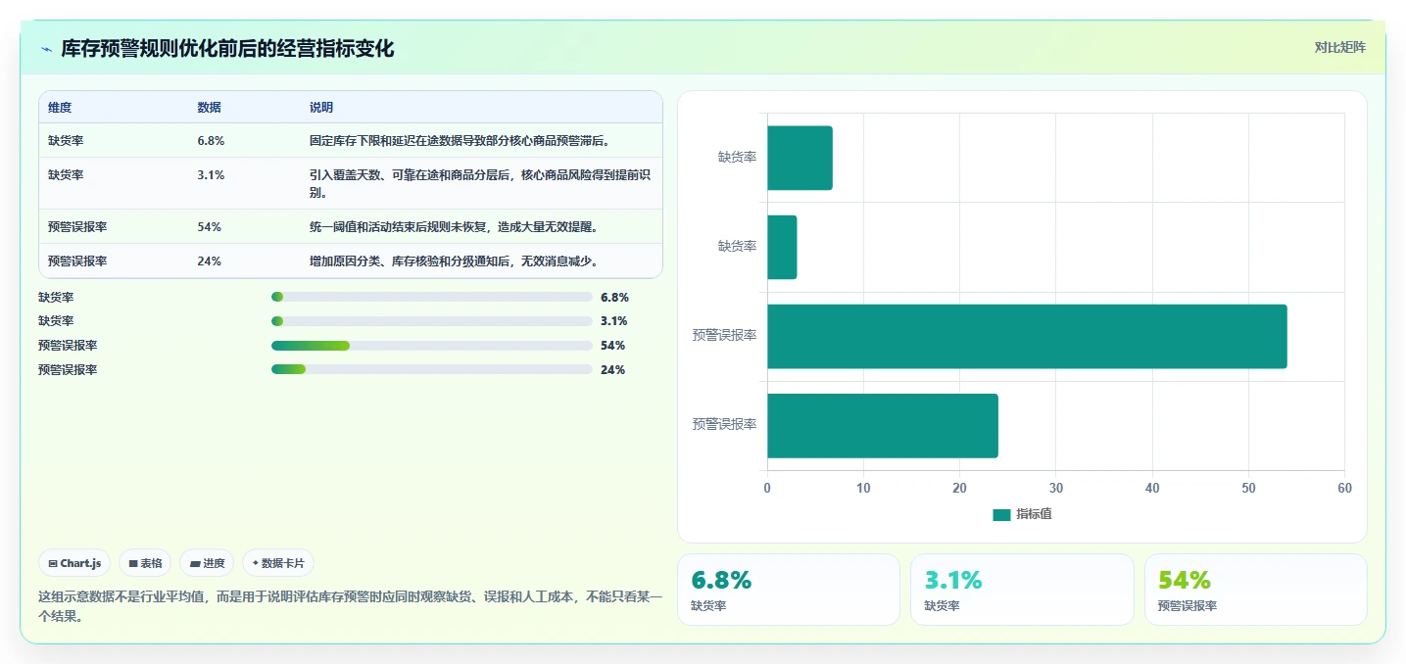Image resolution: width=1406 pixels, height=664 pixels.
Task: Click the 缺货率 cell in the table's 6.8% row
Action: pyautogui.click(x=66, y=141)
